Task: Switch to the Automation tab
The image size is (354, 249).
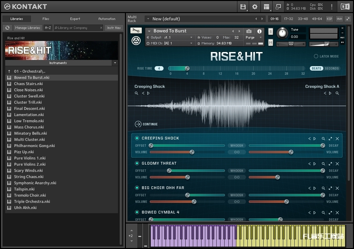Action: (107, 19)
